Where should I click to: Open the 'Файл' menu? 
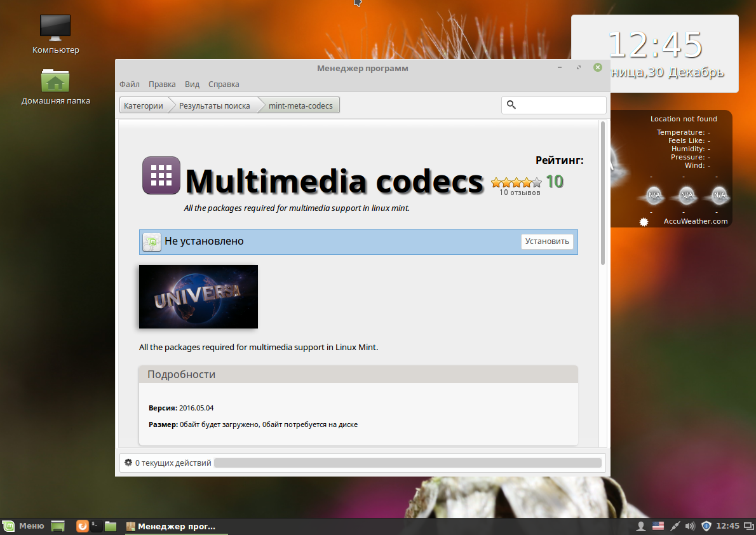(x=129, y=84)
